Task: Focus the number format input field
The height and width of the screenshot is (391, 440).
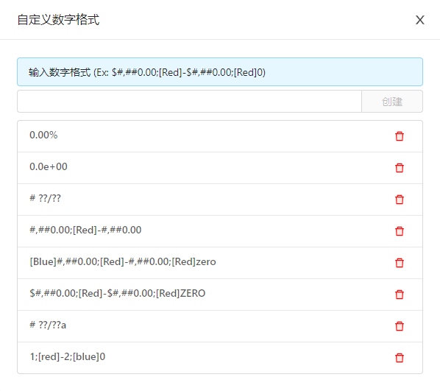Action: point(189,102)
